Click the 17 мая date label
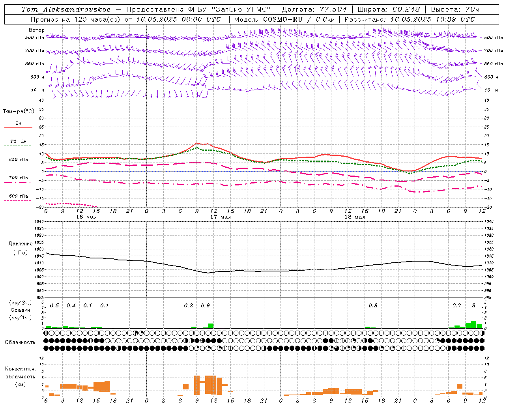 (x=221, y=217)
